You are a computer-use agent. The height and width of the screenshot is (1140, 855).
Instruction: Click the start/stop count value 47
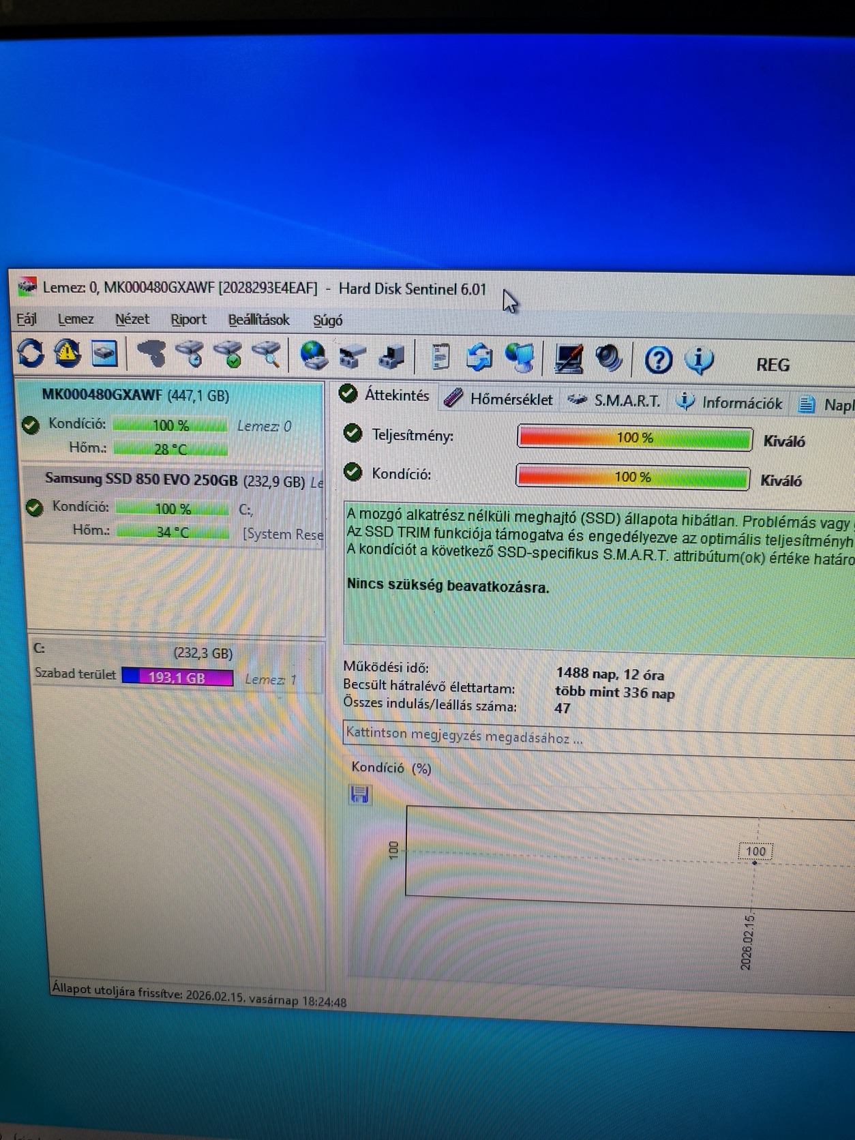click(562, 708)
